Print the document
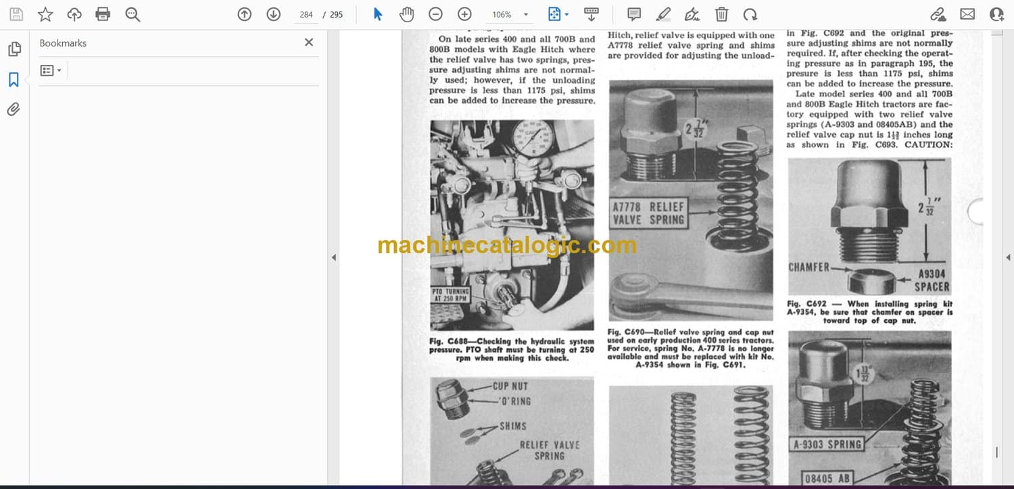This screenshot has width=1014, height=489. coord(103,14)
